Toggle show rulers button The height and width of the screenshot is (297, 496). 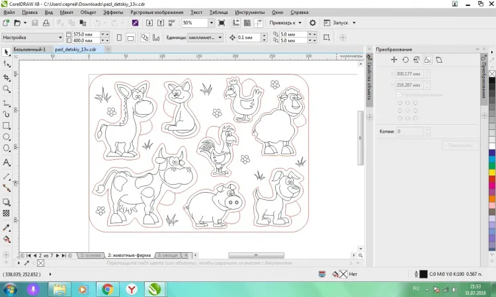coord(236,22)
